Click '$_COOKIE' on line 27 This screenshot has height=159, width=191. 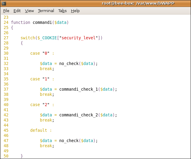(47, 38)
